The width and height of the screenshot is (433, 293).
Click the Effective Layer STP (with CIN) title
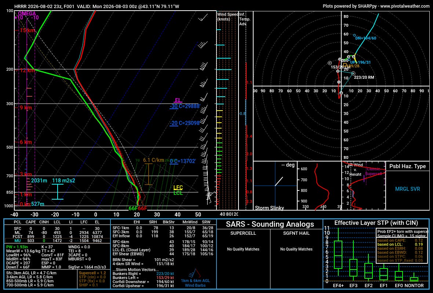(376, 223)
